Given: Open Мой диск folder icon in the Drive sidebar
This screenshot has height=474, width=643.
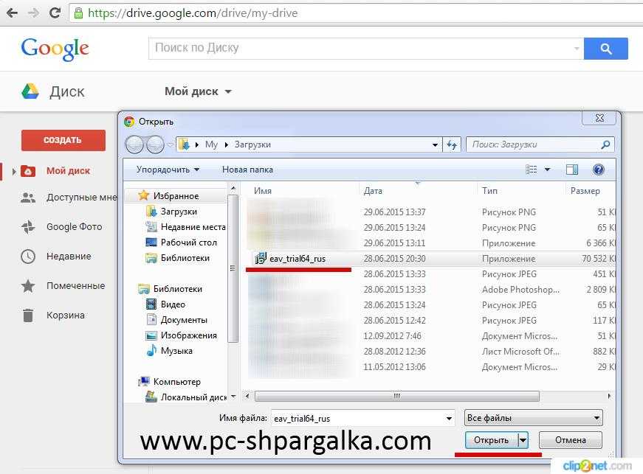Looking at the screenshot, I should pyautogui.click(x=28, y=171).
